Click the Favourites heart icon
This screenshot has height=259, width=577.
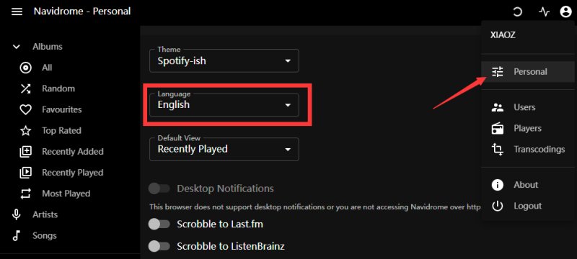tap(25, 109)
